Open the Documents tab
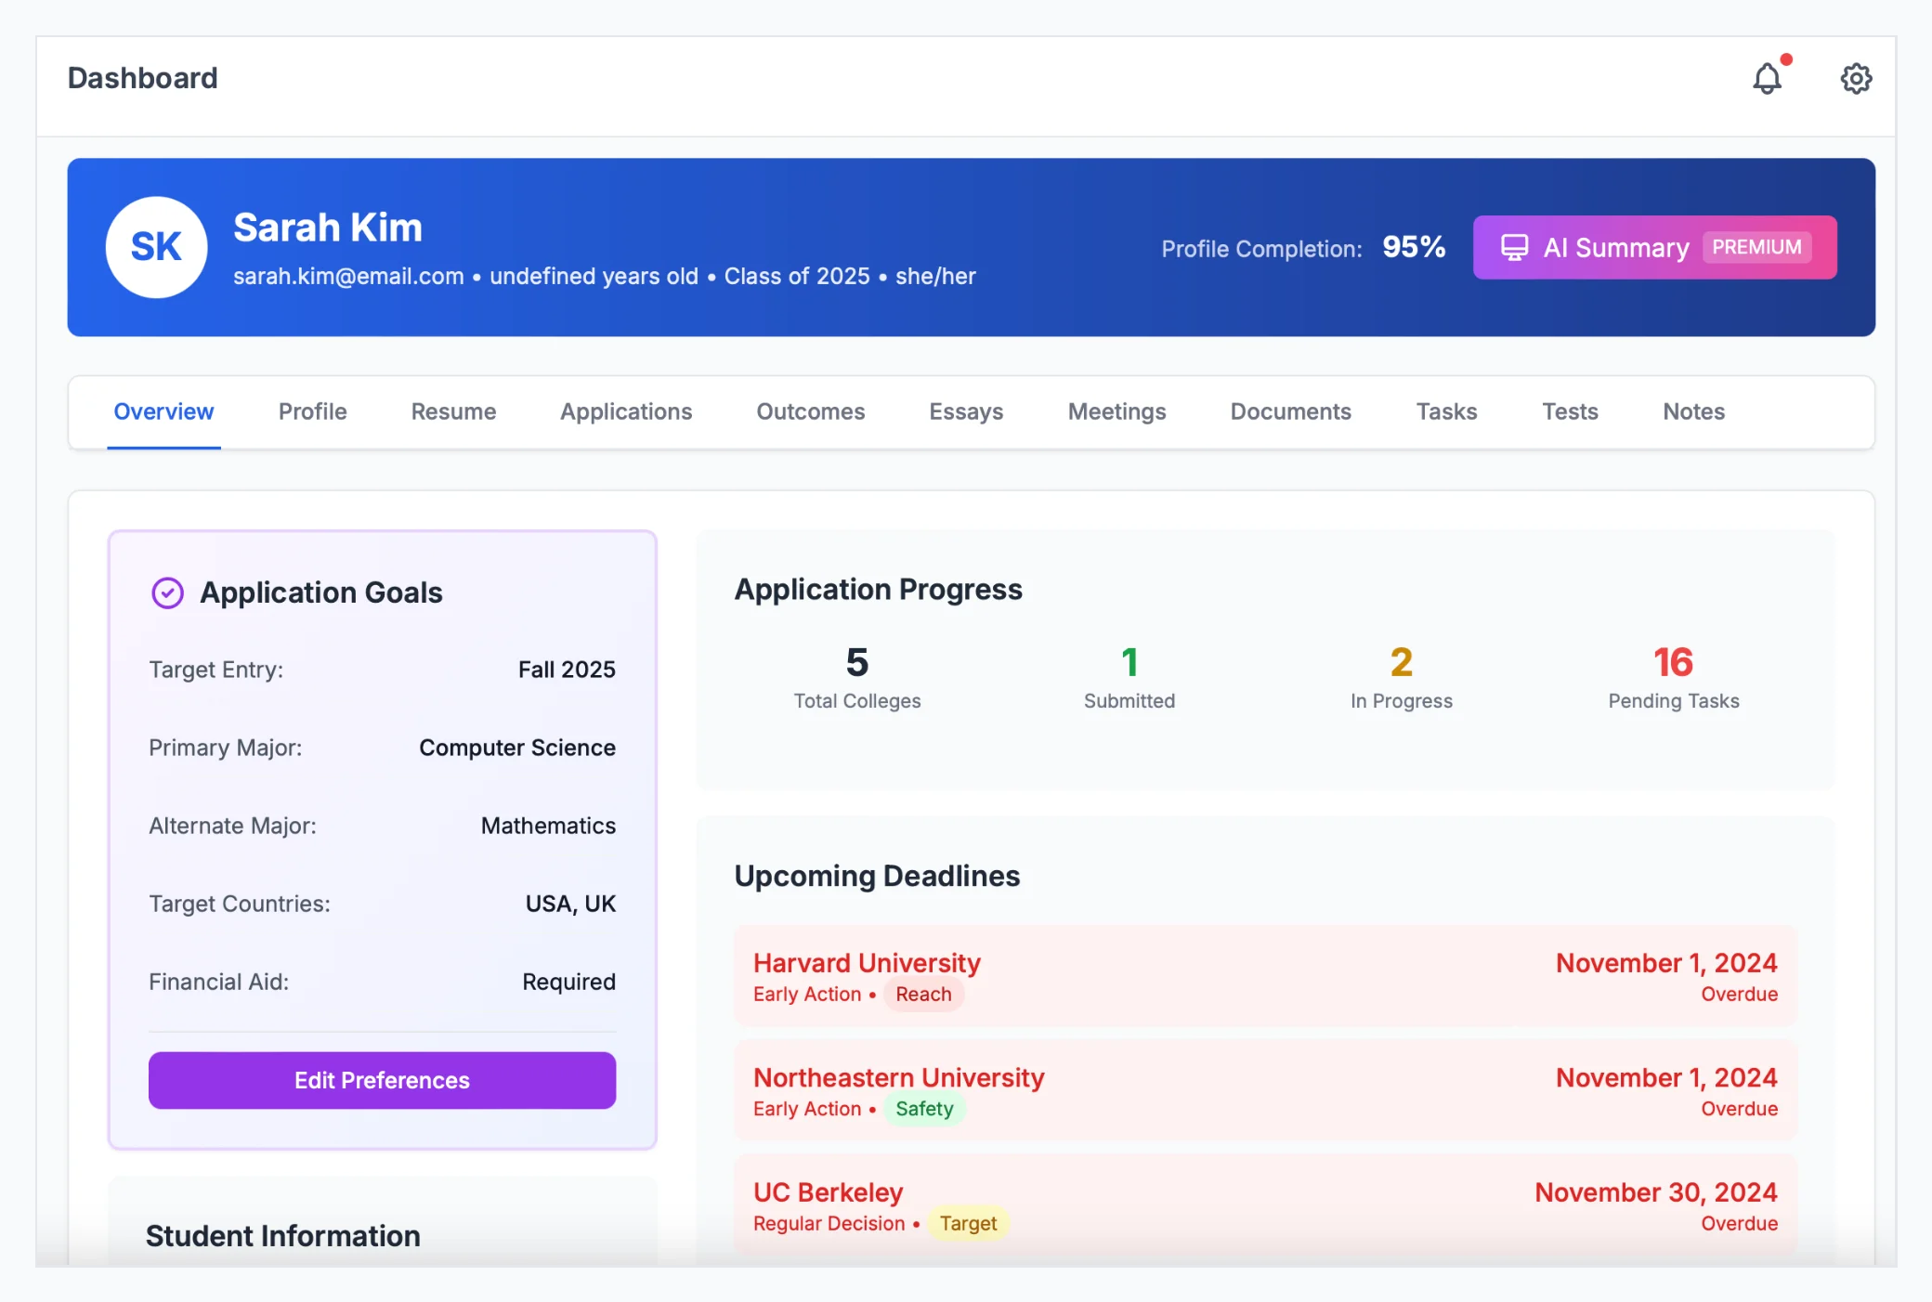 [x=1291, y=411]
